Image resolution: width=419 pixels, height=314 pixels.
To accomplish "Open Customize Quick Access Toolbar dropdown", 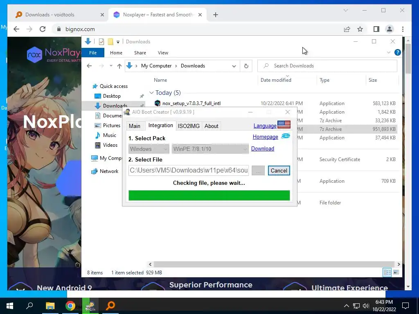I will (118, 42).
